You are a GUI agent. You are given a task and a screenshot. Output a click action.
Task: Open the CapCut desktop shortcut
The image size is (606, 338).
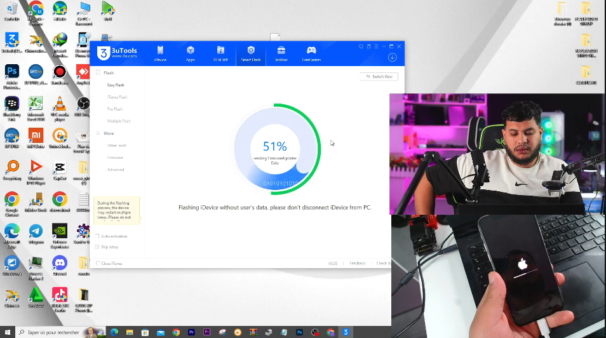coord(60,170)
